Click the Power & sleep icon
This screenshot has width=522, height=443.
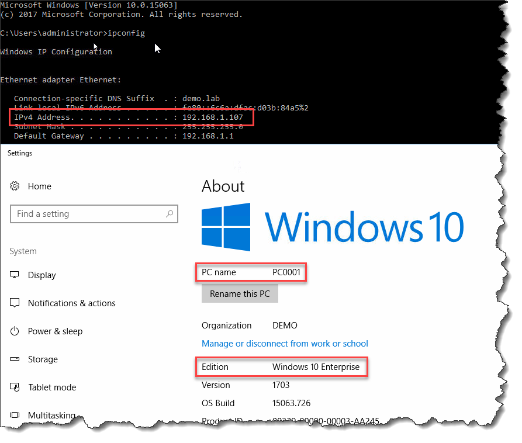coord(15,331)
